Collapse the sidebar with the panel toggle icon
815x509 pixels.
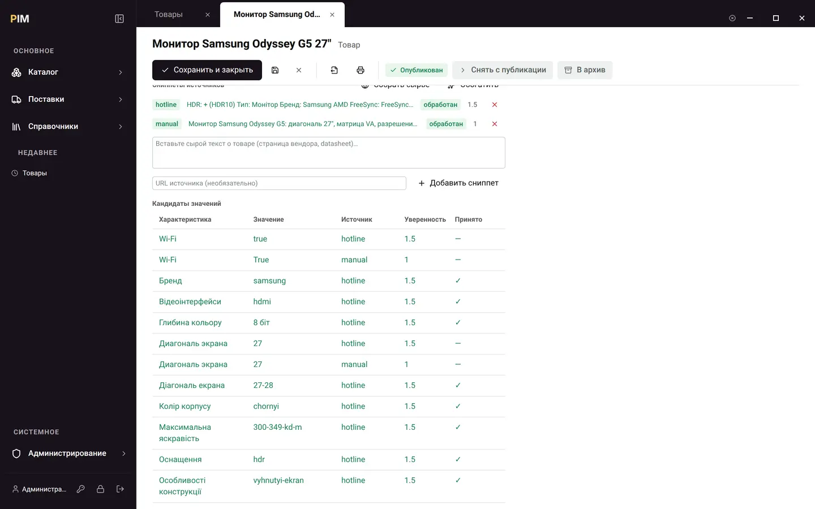pos(119,19)
